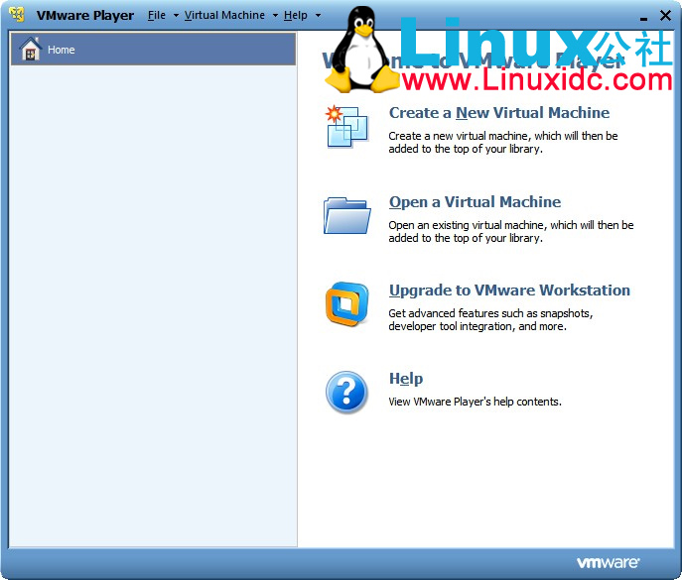
Task: Click the Open a Virtual Machine link
Action: coord(475,202)
